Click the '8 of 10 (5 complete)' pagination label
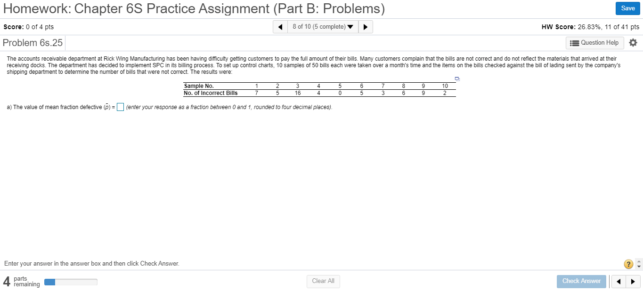Viewport: 643px width, 291px height. (318, 26)
